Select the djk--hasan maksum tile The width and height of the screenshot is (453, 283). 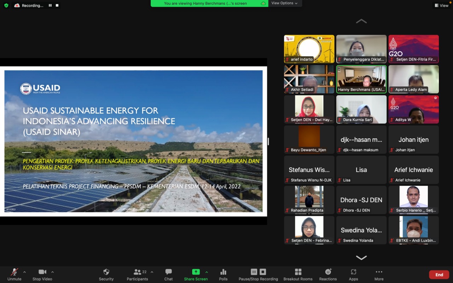coord(361,139)
